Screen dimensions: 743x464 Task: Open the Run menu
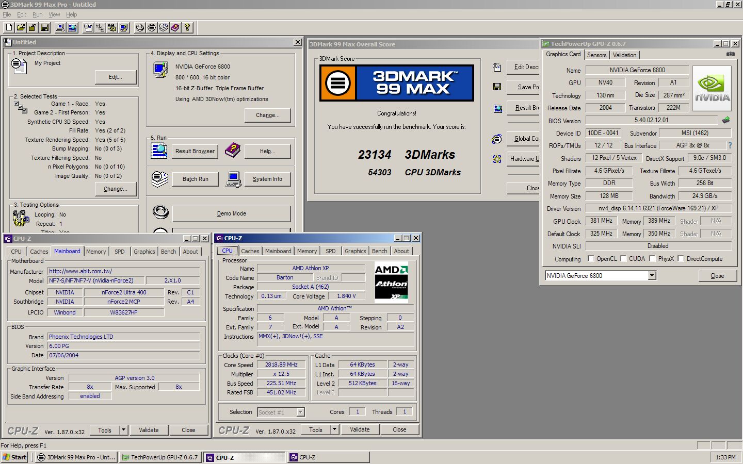[37, 14]
